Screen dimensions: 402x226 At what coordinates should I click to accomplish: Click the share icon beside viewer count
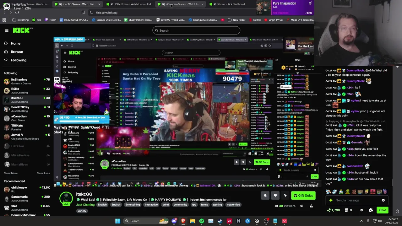[301, 206]
